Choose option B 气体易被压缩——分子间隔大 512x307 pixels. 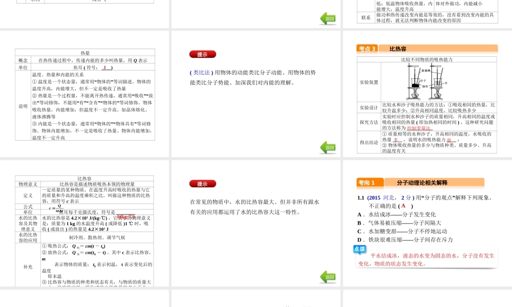click(399, 223)
